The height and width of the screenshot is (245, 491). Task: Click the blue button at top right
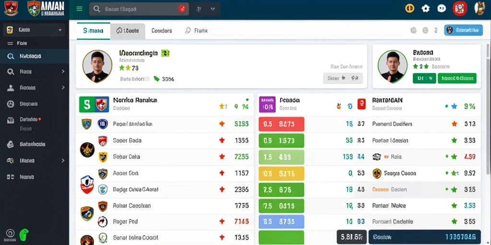[464, 30]
